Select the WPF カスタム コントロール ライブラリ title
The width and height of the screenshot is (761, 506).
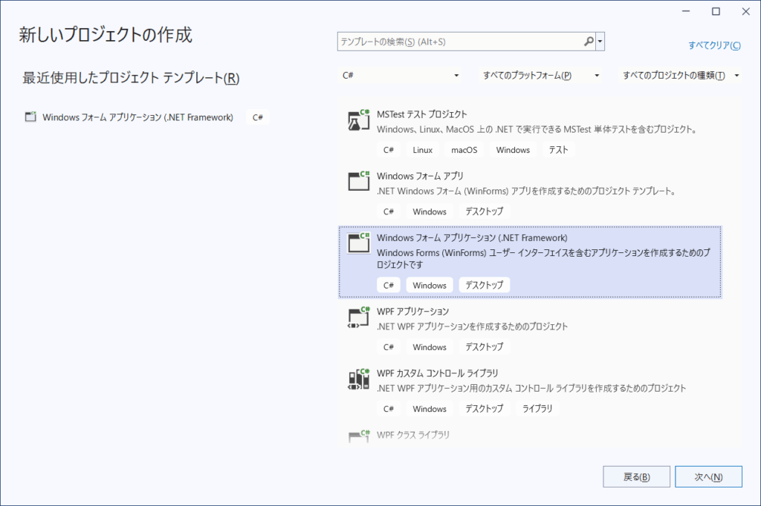(x=437, y=373)
